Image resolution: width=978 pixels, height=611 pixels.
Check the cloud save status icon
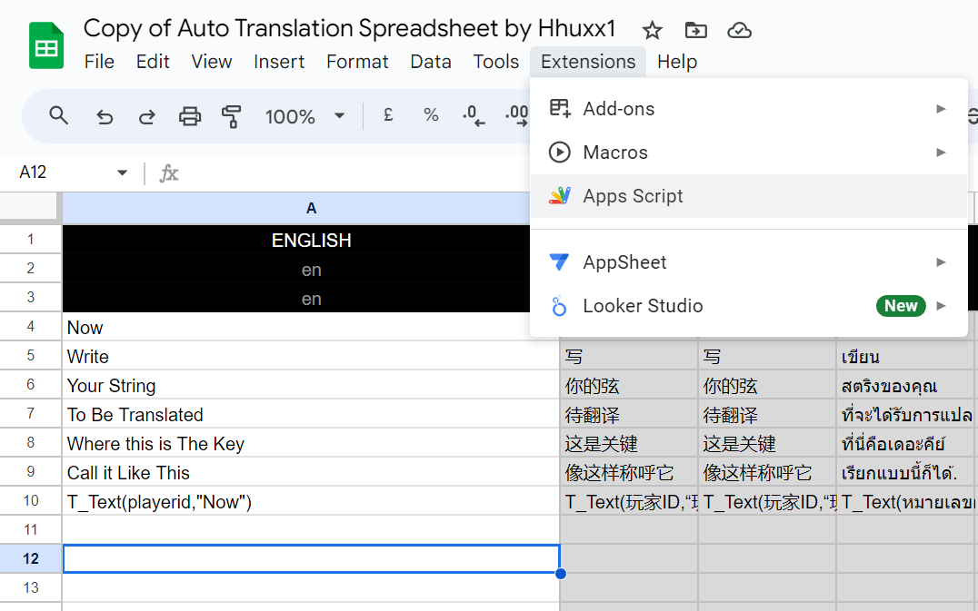pos(739,30)
